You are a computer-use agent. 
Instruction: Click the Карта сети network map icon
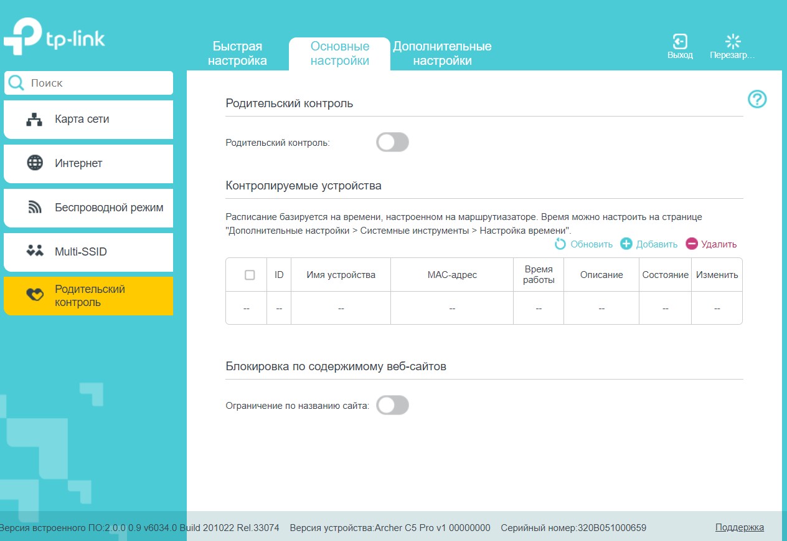(34, 120)
